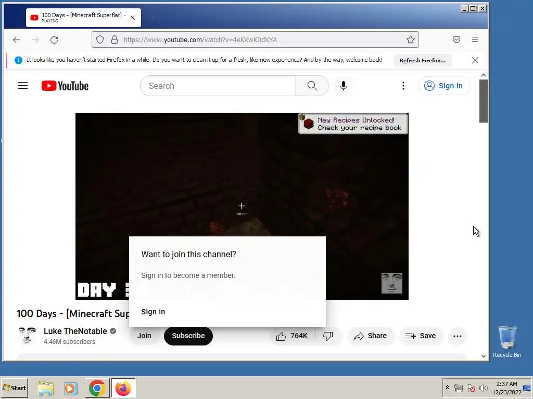Open more actions ellipsis menu
The height and width of the screenshot is (399, 533).
[x=458, y=336]
